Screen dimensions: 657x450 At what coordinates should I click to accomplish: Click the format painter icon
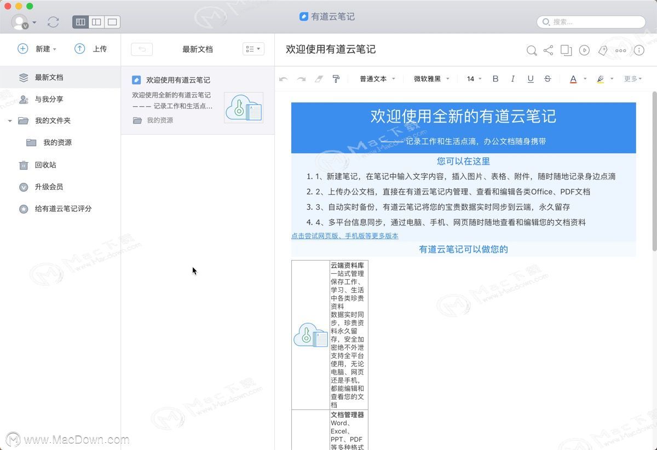coord(336,79)
